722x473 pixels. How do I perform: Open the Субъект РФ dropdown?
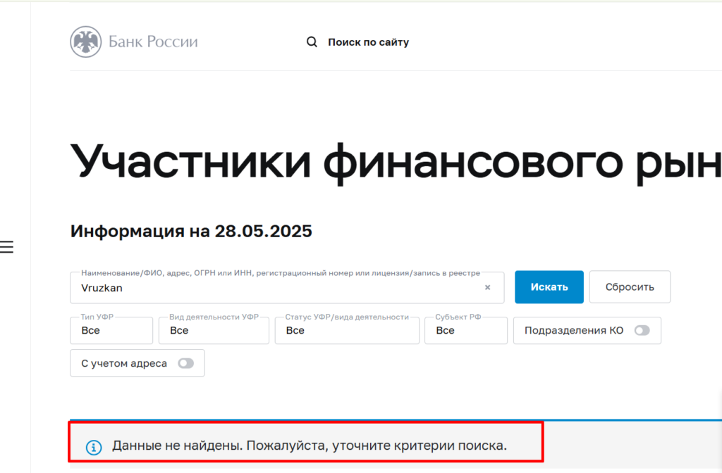[466, 331]
